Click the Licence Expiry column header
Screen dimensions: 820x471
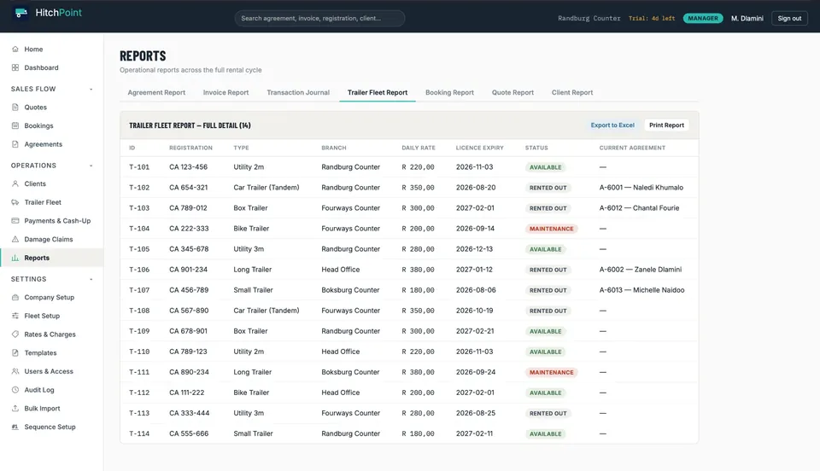point(479,148)
